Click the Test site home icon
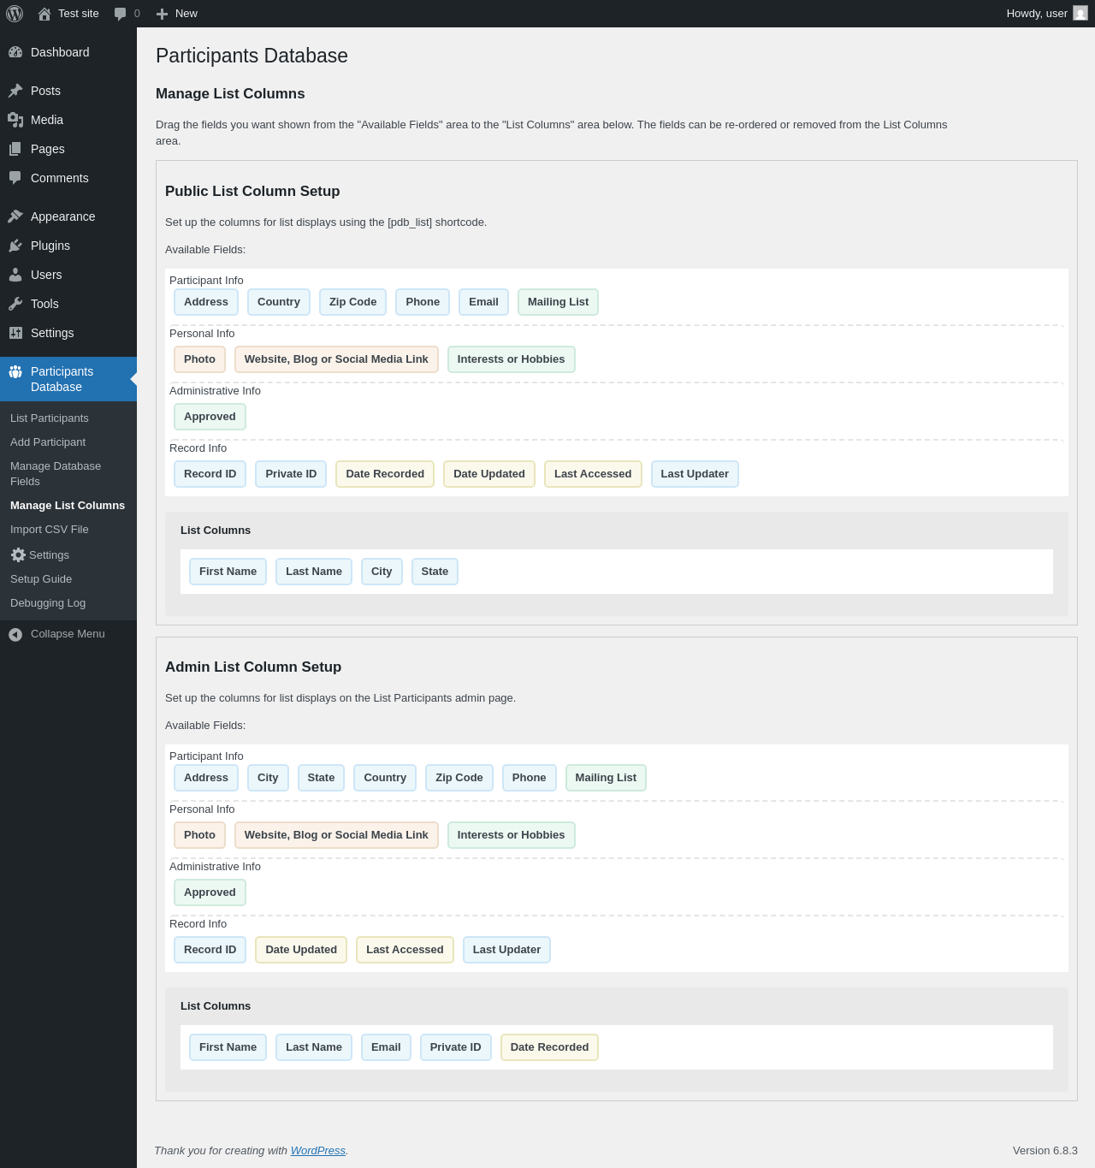This screenshot has height=1168, width=1095. [44, 14]
